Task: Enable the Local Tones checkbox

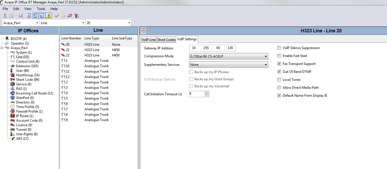Action: pyautogui.click(x=279, y=80)
